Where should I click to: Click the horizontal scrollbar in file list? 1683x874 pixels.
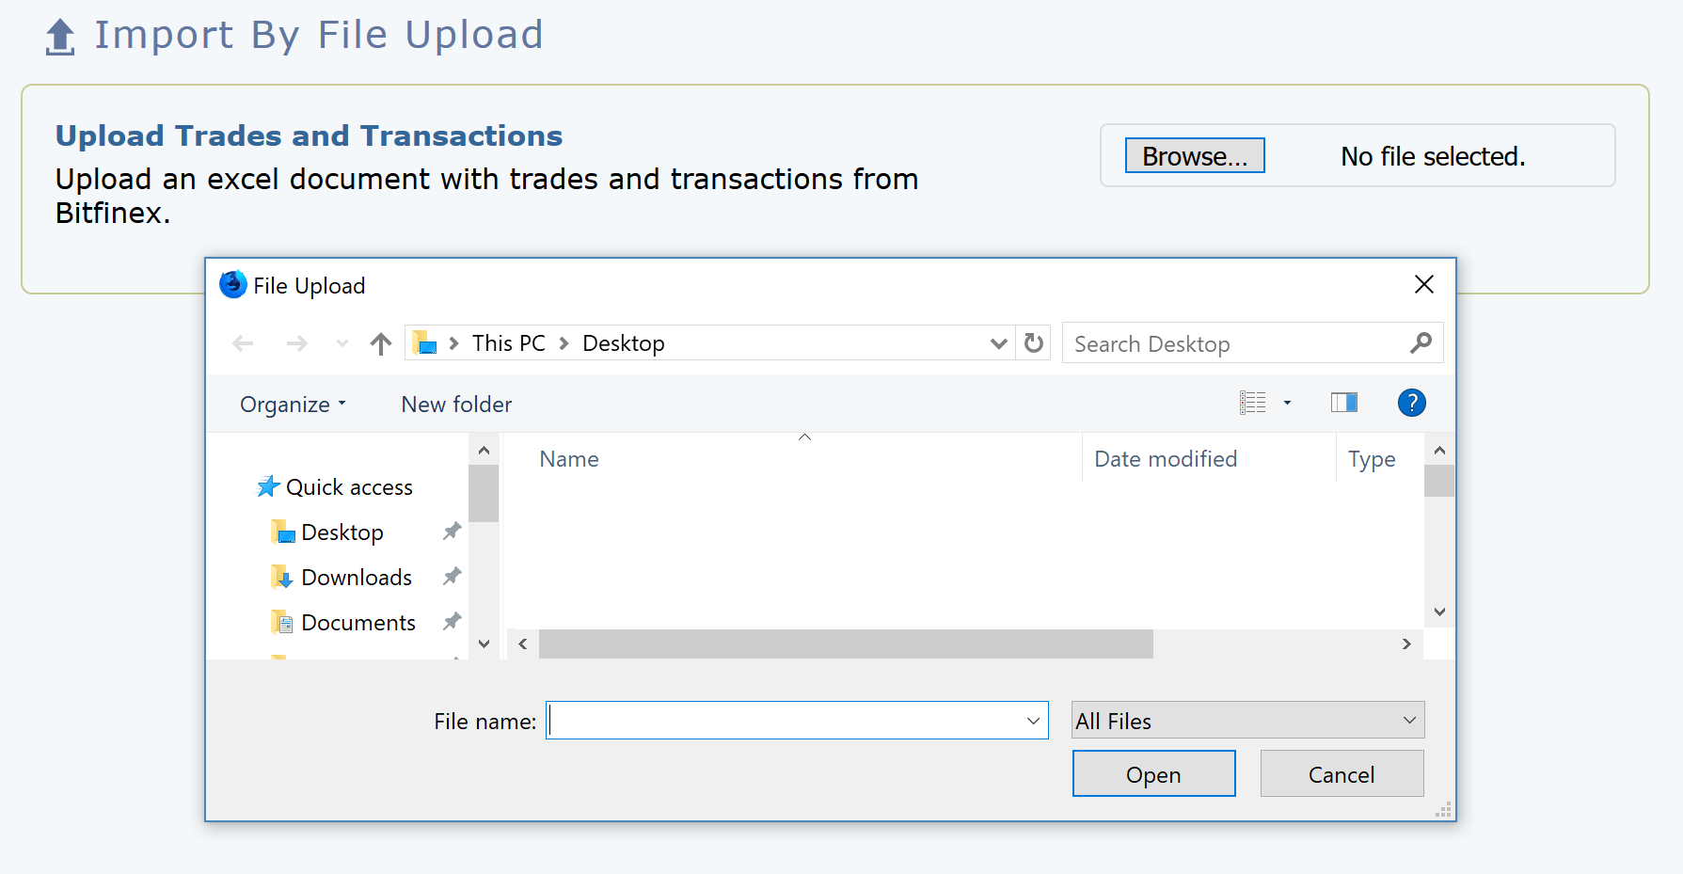845,644
